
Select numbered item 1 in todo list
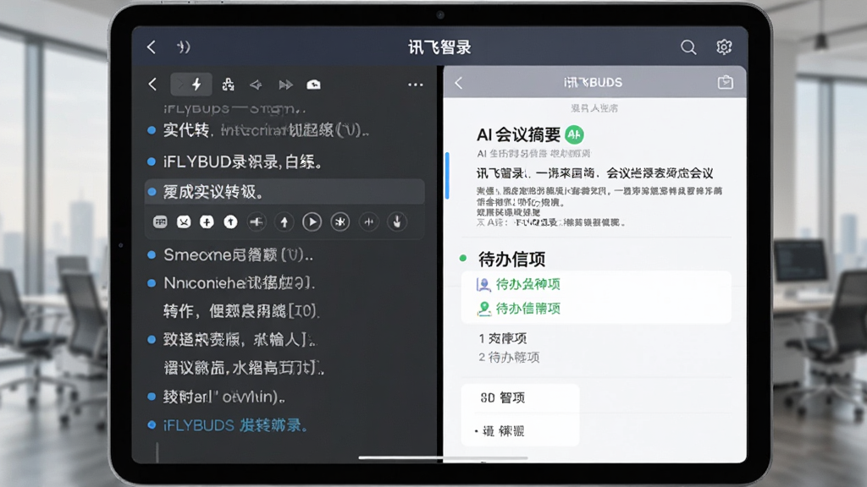[503, 338]
